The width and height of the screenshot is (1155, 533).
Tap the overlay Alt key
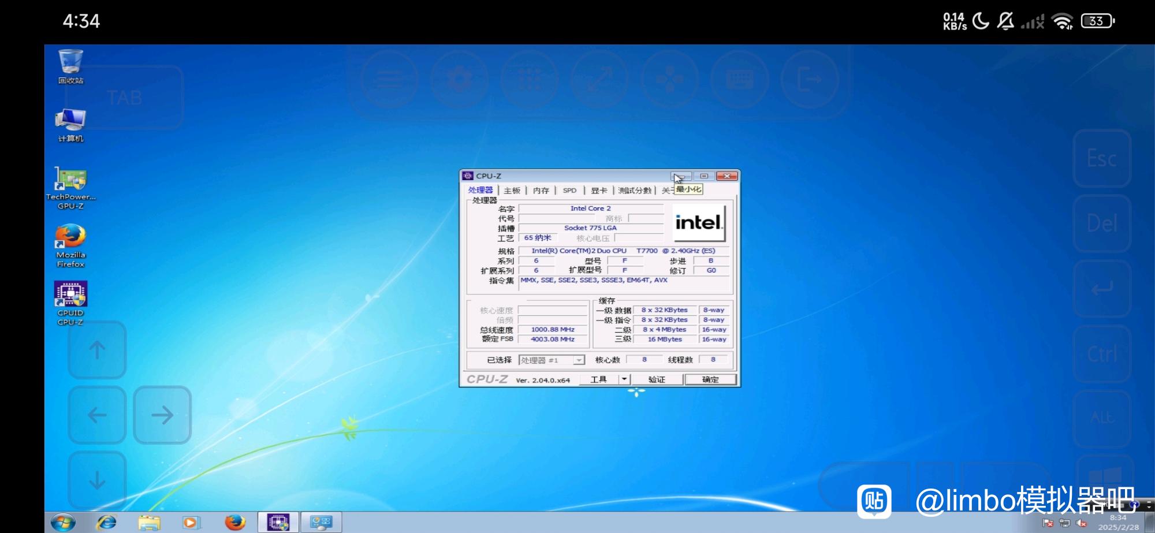tap(1102, 418)
